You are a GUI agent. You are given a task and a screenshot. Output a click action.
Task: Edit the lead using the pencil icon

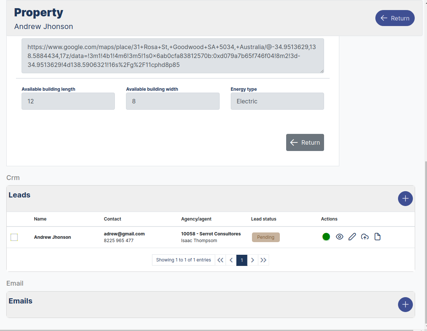(352, 237)
